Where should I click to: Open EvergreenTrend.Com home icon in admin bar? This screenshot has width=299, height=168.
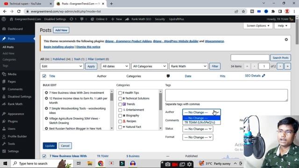coord(11,19)
